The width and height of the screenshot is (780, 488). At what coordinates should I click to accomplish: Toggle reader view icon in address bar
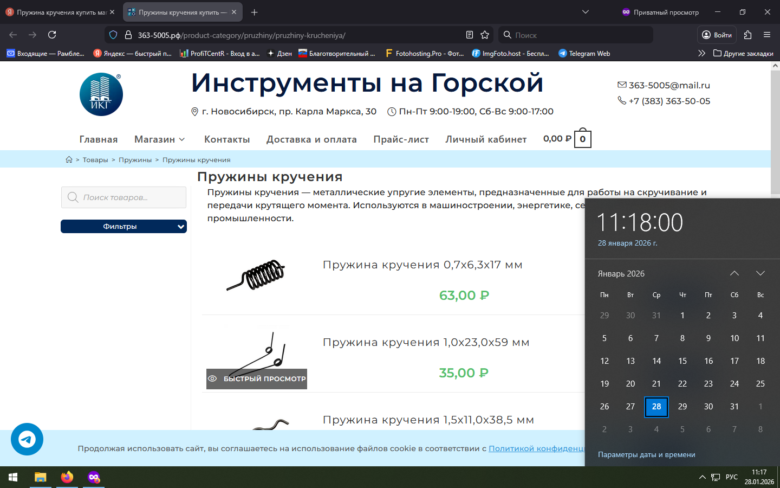(x=470, y=35)
